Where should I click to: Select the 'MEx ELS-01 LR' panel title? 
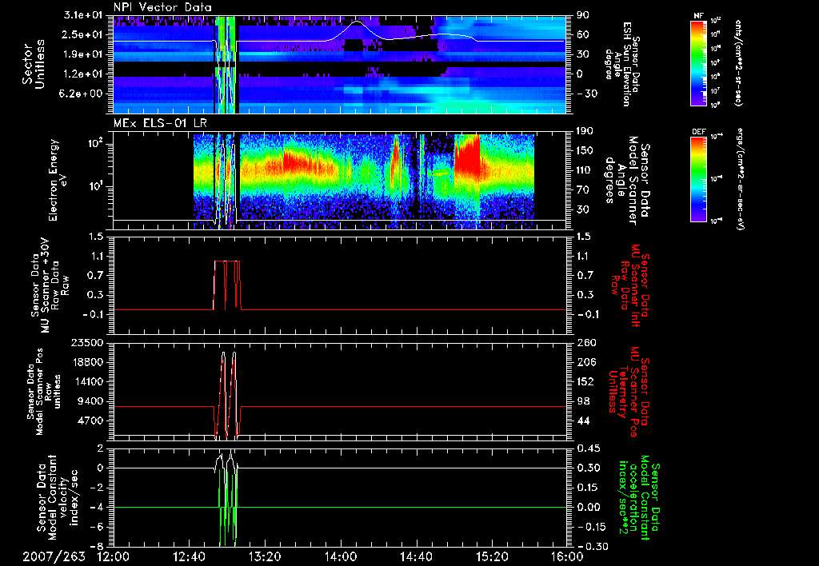point(160,123)
